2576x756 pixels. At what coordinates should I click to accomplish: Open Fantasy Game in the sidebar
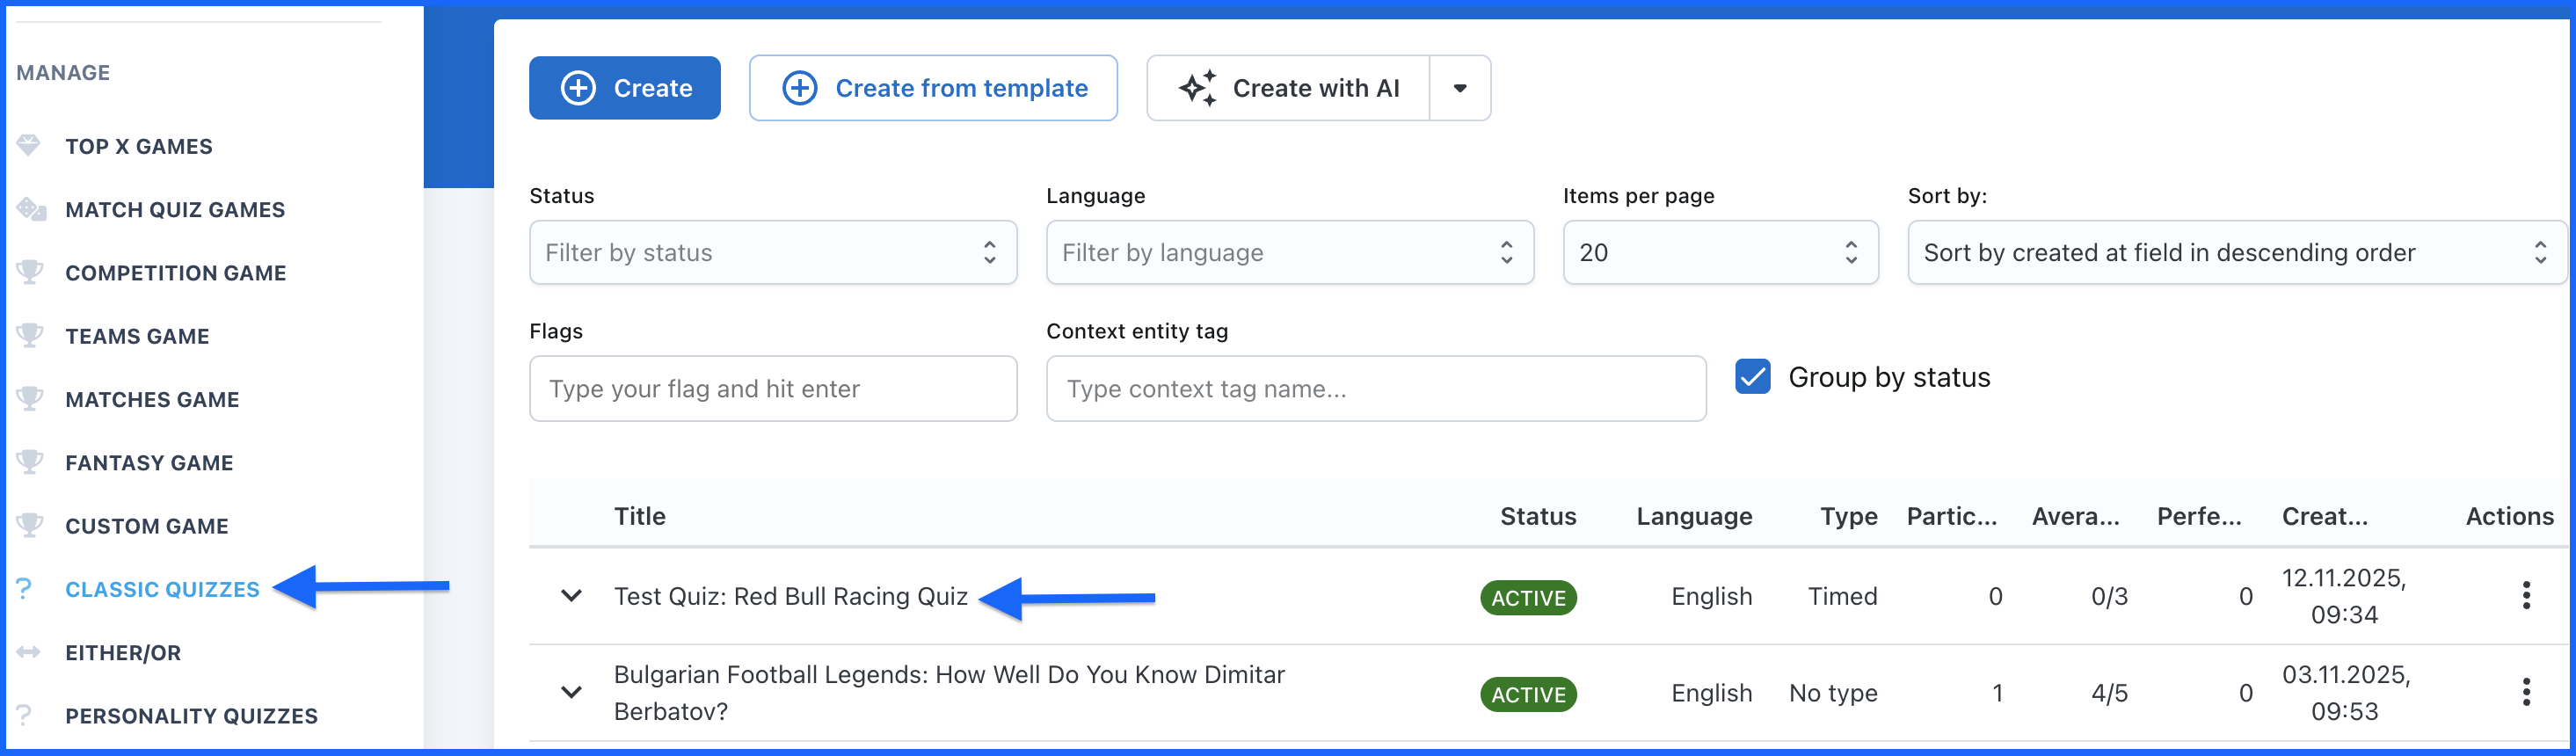click(x=149, y=462)
